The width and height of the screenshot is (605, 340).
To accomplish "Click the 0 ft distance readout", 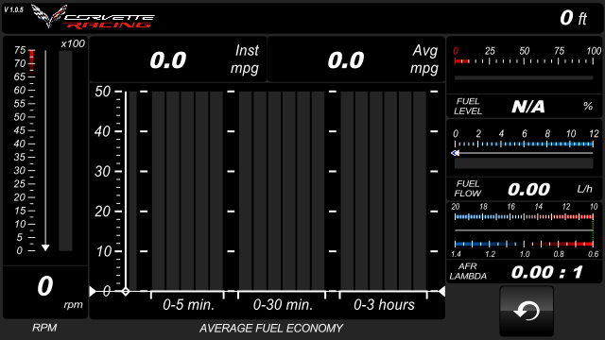I will point(574,18).
